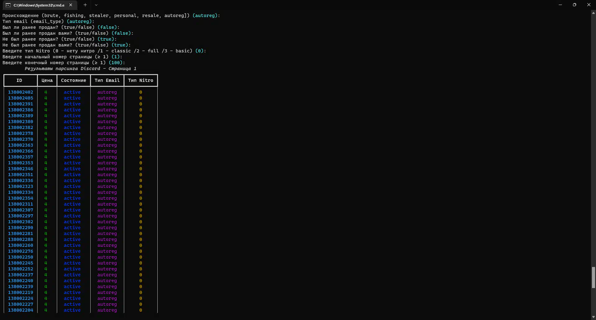Screen dimensions: 596x320
Task: Click the 'active' state in row 138002402
Action: pyautogui.click(x=72, y=92)
